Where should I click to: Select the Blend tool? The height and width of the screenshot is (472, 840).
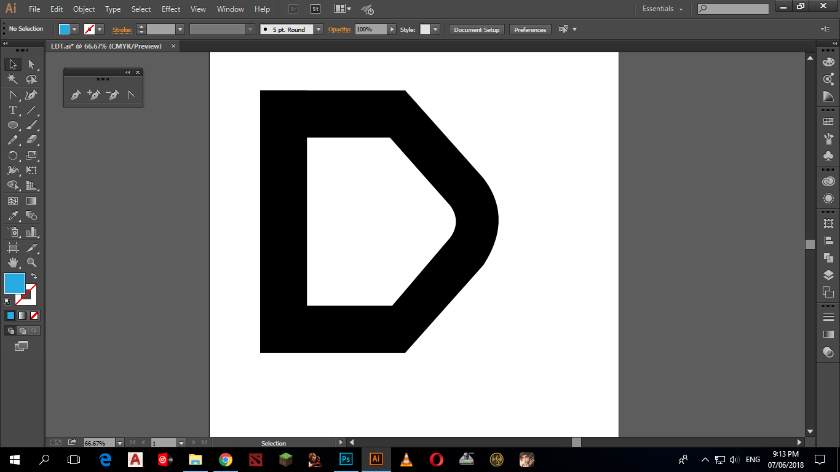tap(32, 216)
